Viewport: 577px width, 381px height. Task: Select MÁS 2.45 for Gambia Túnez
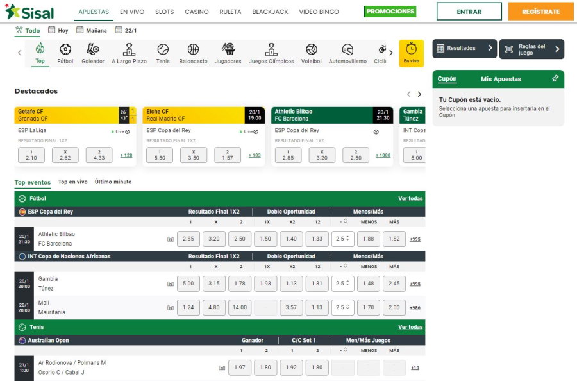point(394,284)
